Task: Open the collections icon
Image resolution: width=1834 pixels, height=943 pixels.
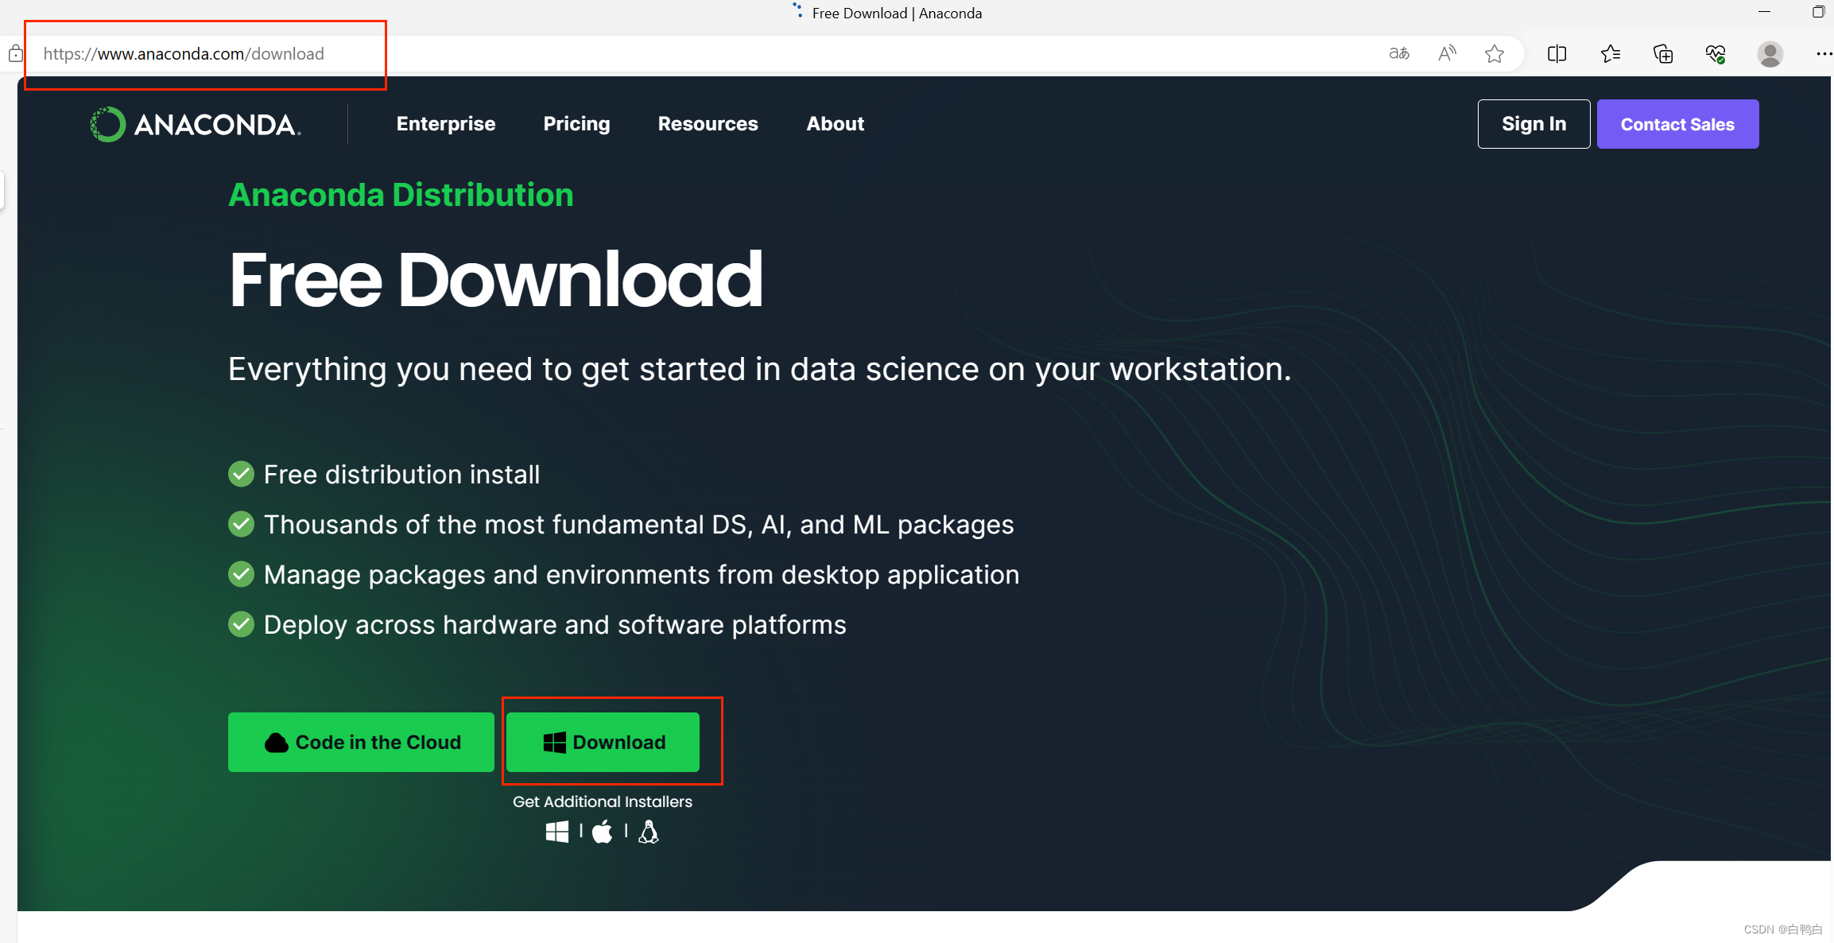Action: [x=1663, y=54]
